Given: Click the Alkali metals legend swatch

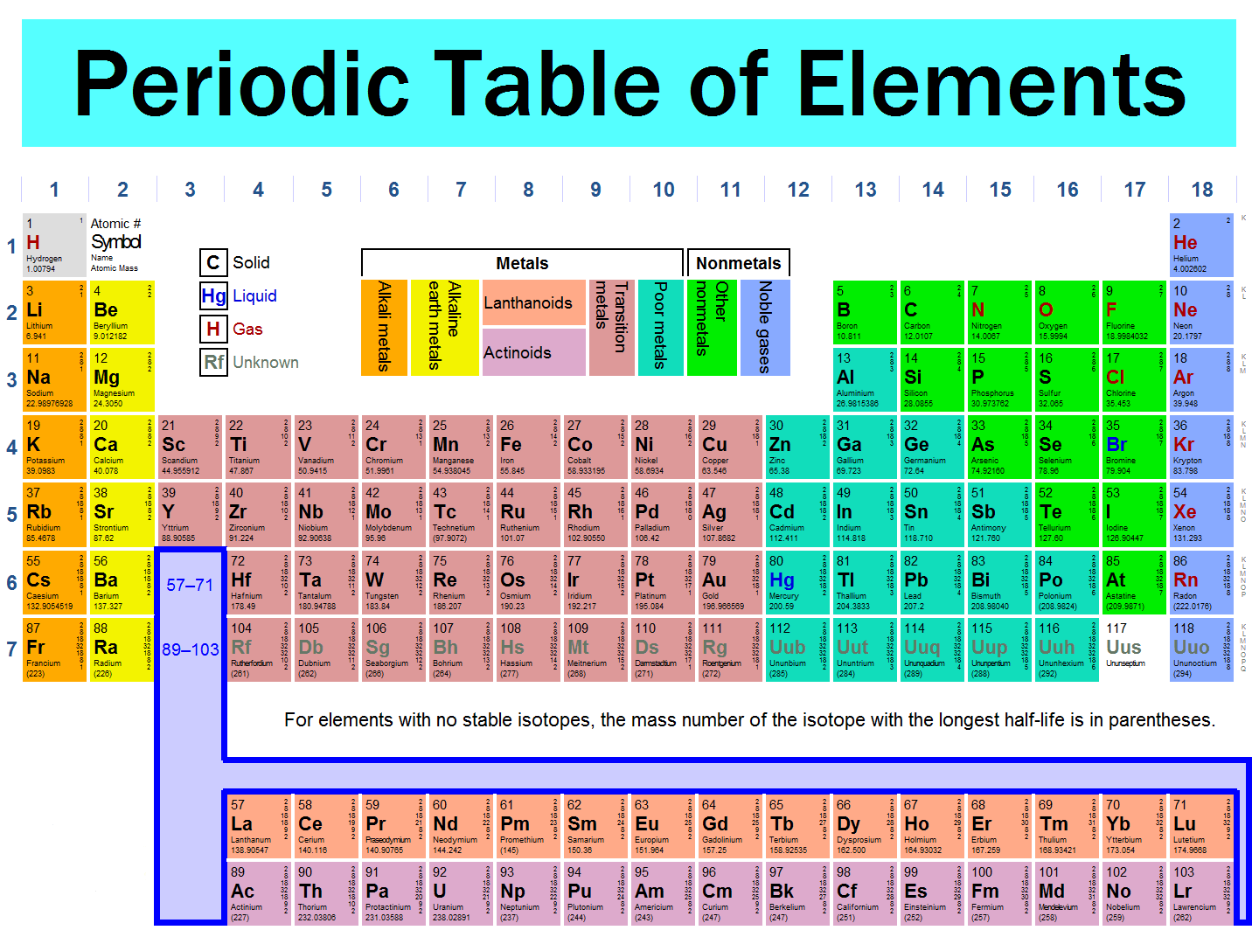Looking at the screenshot, I should tap(384, 328).
